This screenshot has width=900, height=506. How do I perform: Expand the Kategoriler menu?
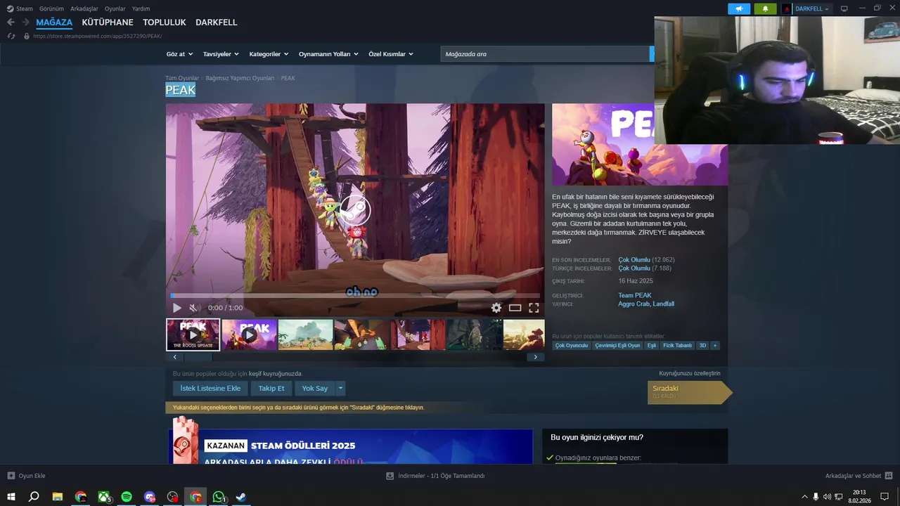pos(269,54)
